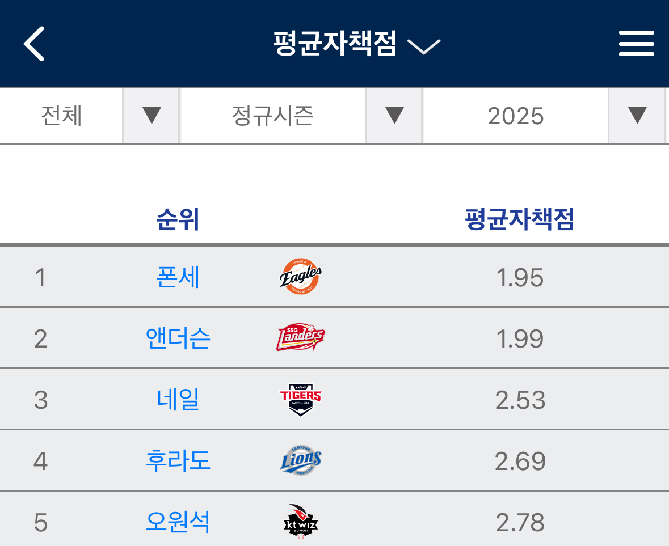The image size is (669, 546).
Task: Open player 폰세's profile link
Action: tap(178, 278)
